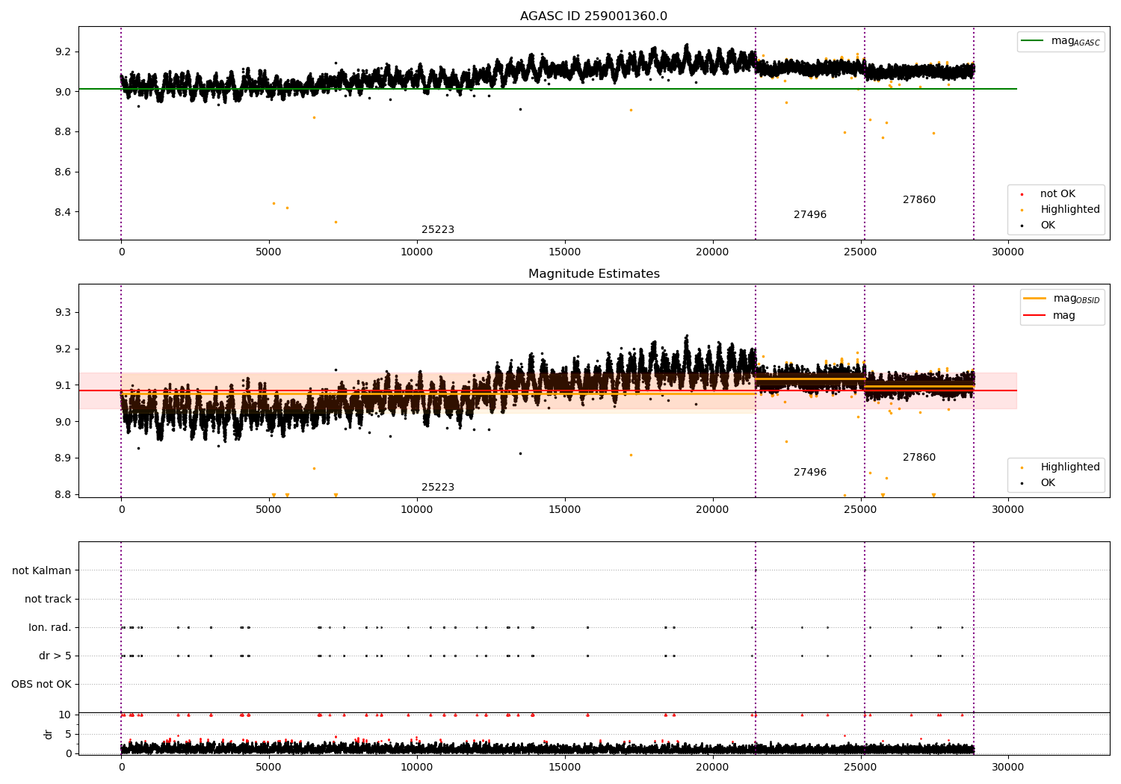Click the 'not Kalman' axis label
This screenshot has width=1121, height=784.
point(42,570)
